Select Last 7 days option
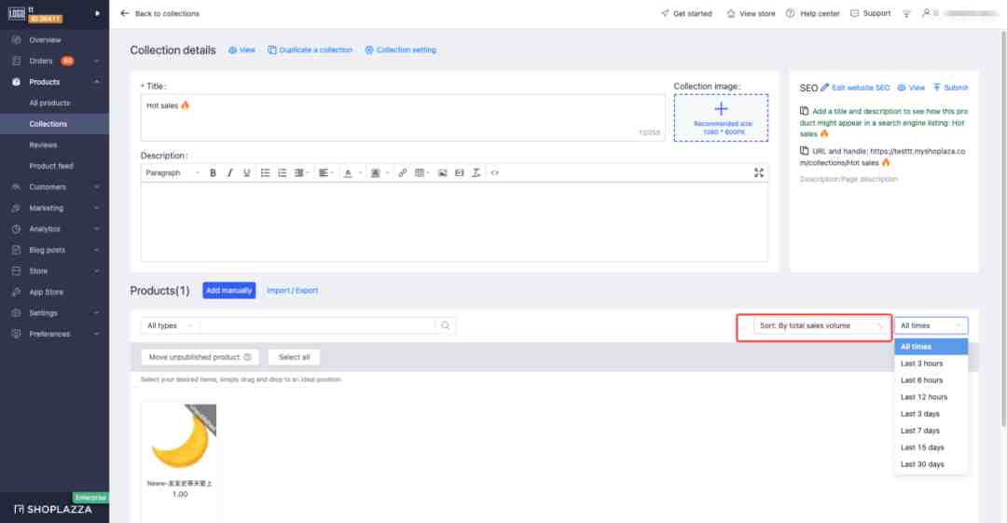The height and width of the screenshot is (523, 1007). click(x=931, y=431)
